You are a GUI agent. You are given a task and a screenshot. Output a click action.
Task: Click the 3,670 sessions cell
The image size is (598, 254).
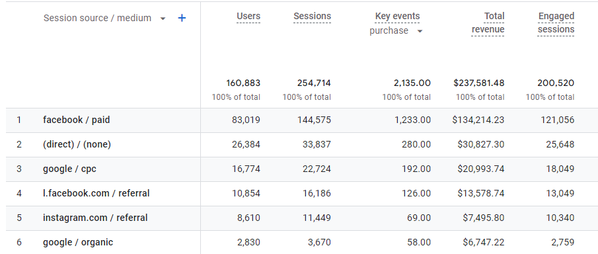click(319, 242)
